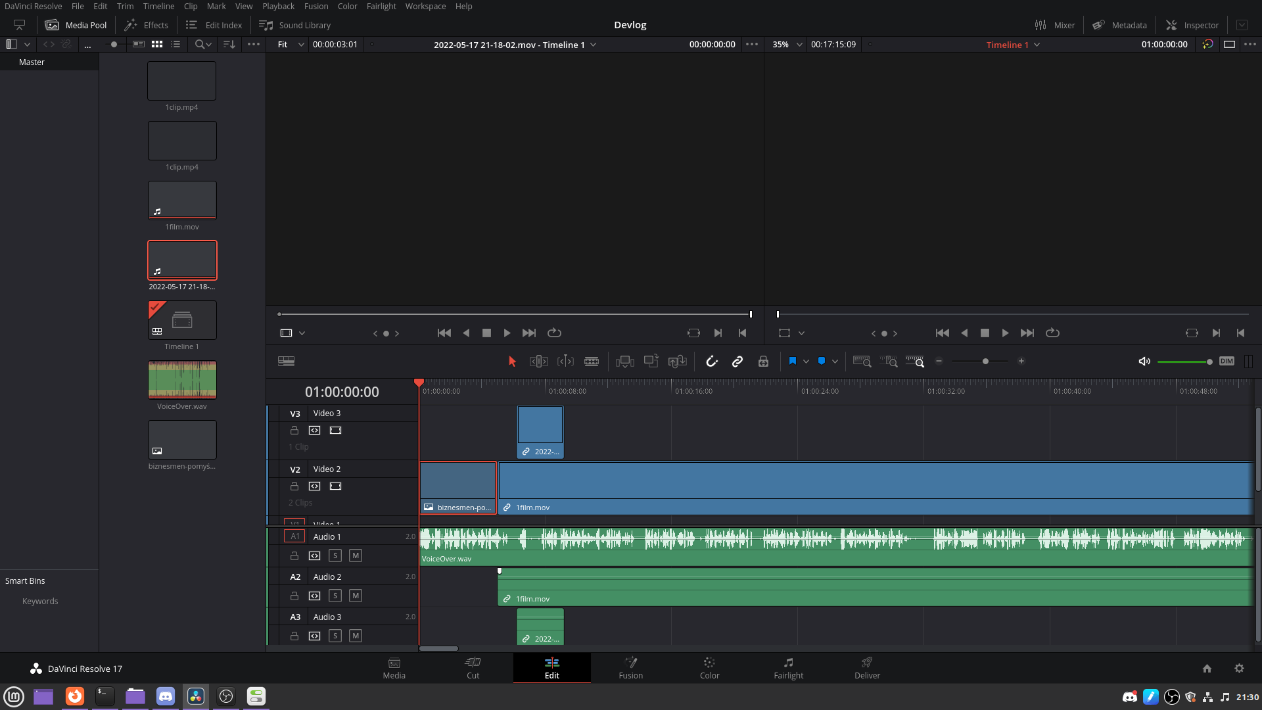The width and height of the screenshot is (1262, 710).
Task: Open marker color dropdown arrow
Action: 835,362
